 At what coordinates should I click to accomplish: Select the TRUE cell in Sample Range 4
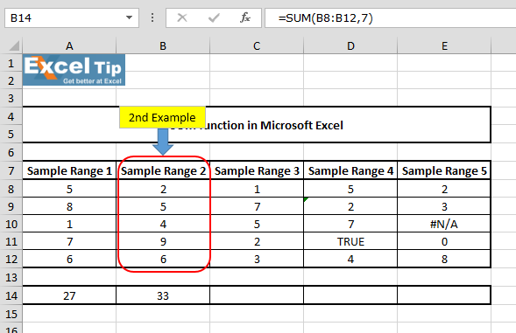tap(350, 242)
